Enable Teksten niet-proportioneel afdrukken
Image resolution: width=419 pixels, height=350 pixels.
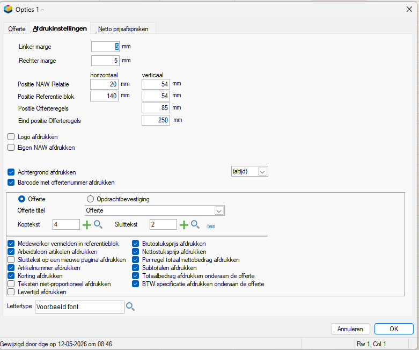(11, 283)
